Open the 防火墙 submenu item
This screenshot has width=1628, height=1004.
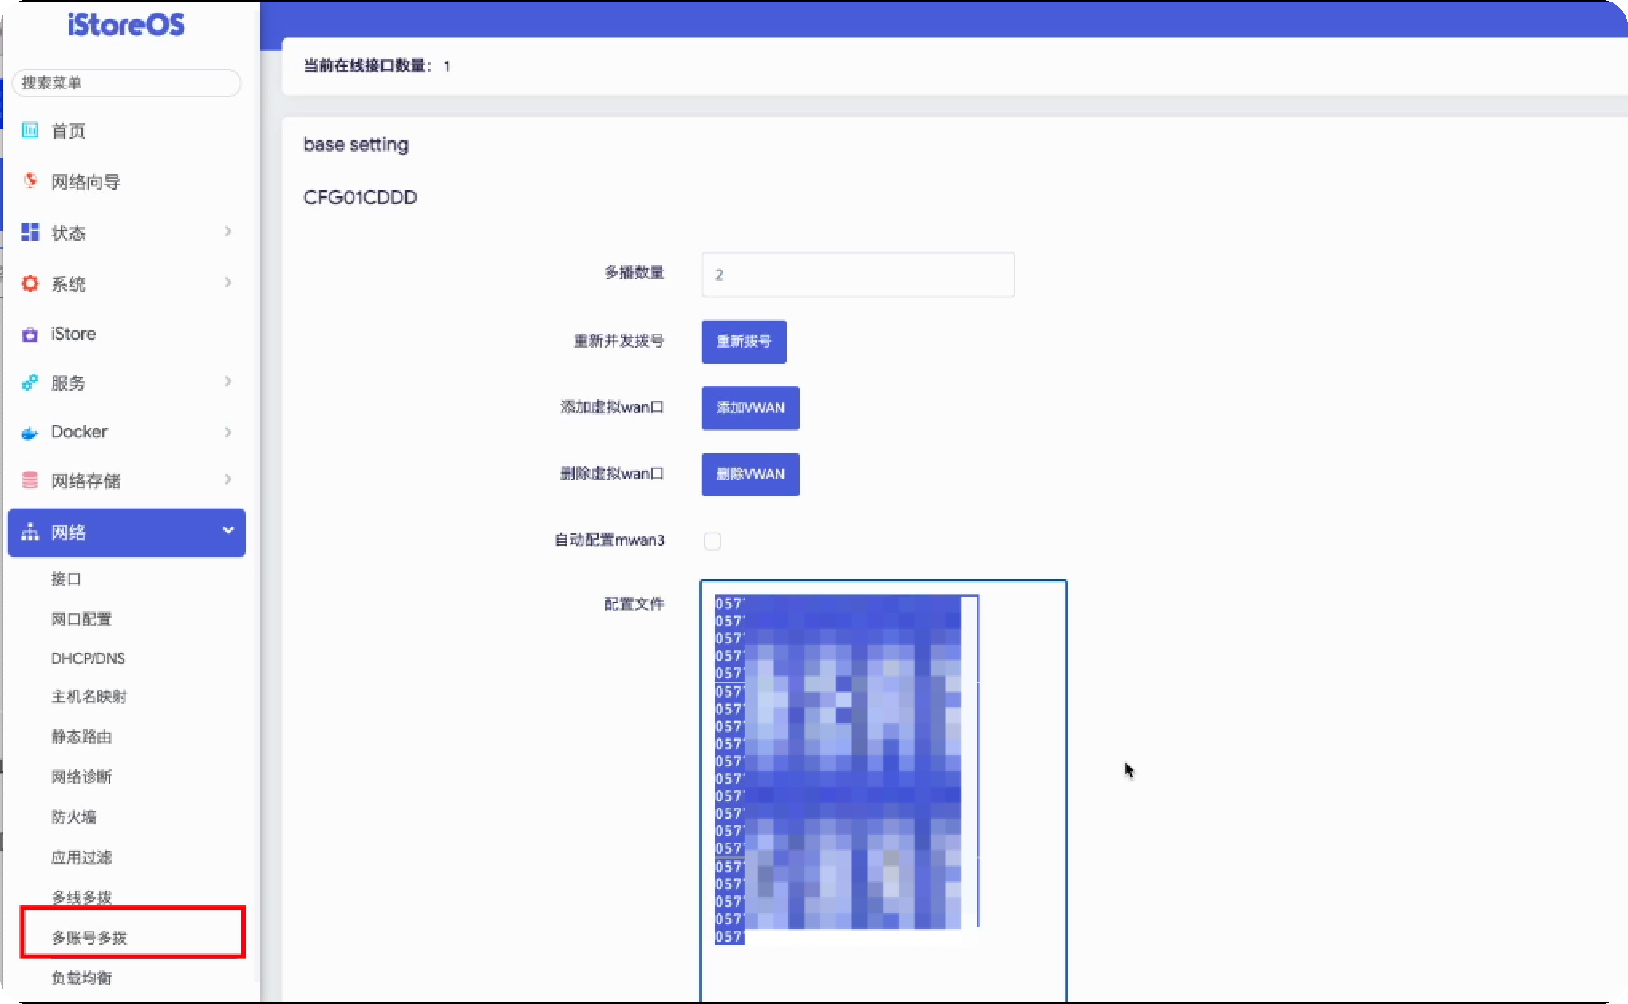point(73,816)
